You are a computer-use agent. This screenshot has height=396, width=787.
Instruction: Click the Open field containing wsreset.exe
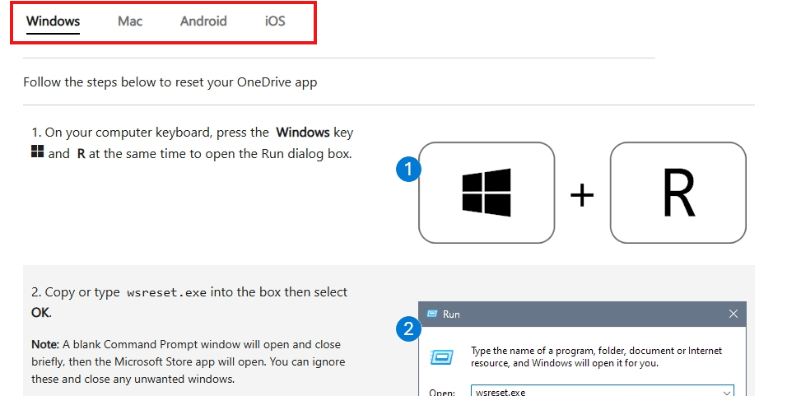pos(603,391)
